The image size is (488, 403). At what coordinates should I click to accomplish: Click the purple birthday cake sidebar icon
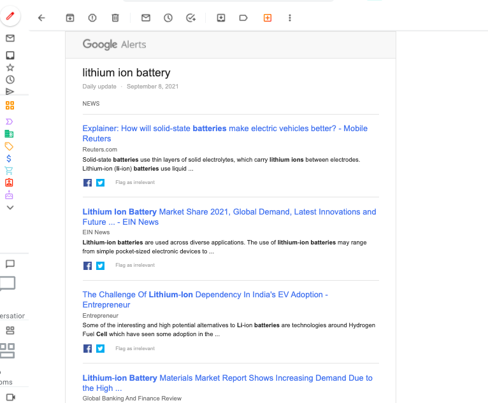coord(9,195)
